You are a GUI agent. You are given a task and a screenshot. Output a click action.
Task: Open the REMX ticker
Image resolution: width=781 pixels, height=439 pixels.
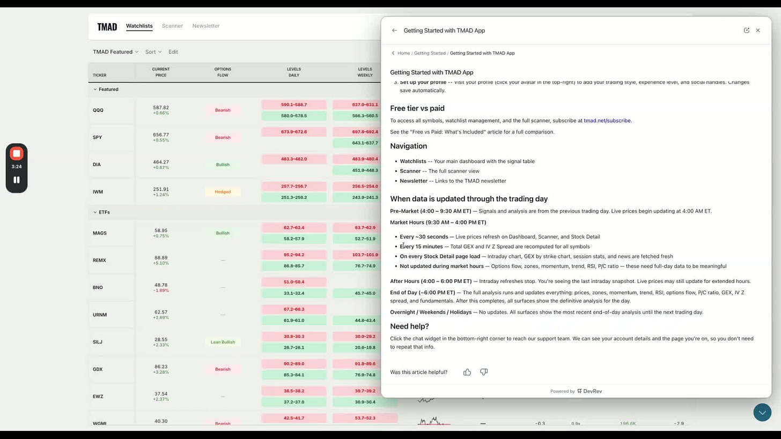[x=99, y=261]
